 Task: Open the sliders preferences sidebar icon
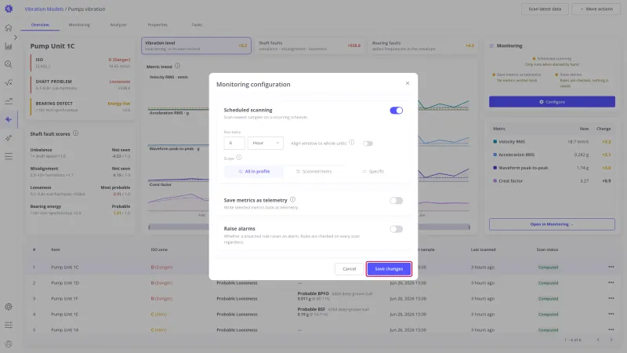coord(9,325)
